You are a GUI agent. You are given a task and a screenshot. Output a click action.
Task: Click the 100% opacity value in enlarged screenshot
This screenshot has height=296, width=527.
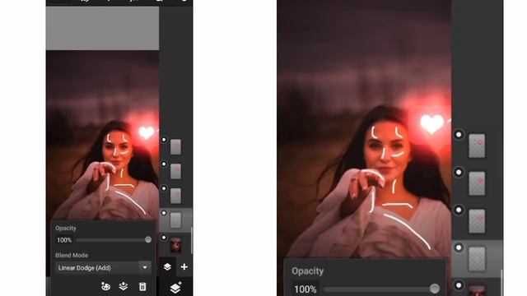(x=305, y=289)
